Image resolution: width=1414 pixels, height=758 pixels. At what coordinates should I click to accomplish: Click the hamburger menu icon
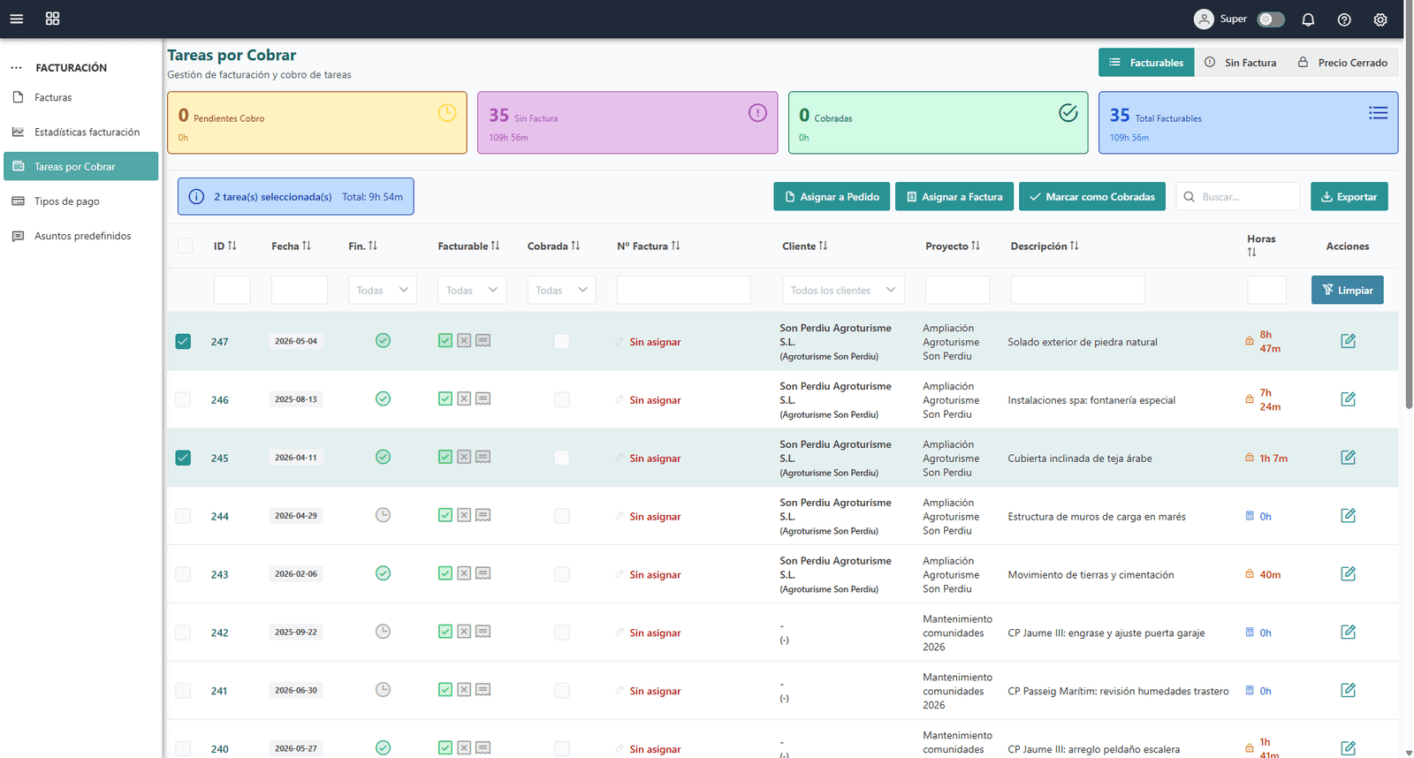click(x=16, y=19)
